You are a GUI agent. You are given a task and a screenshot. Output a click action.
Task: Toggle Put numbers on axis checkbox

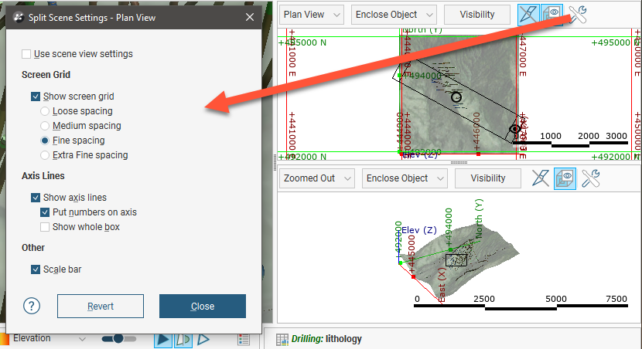[x=45, y=212]
